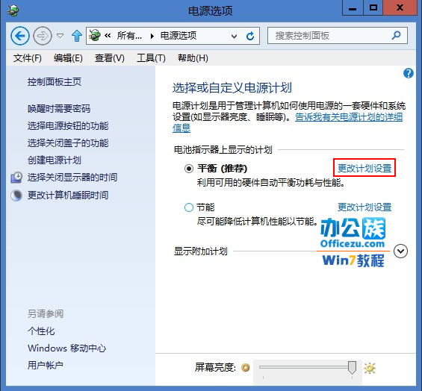
Task: Expand 显示附加计划 with the chevron button
Action: click(x=400, y=251)
